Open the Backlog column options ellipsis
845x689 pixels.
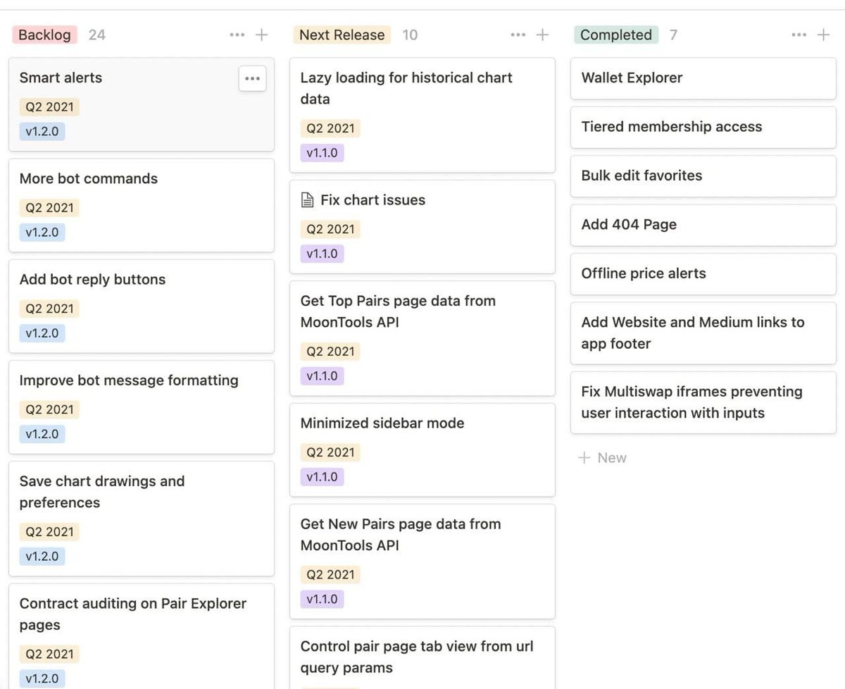[x=237, y=35]
